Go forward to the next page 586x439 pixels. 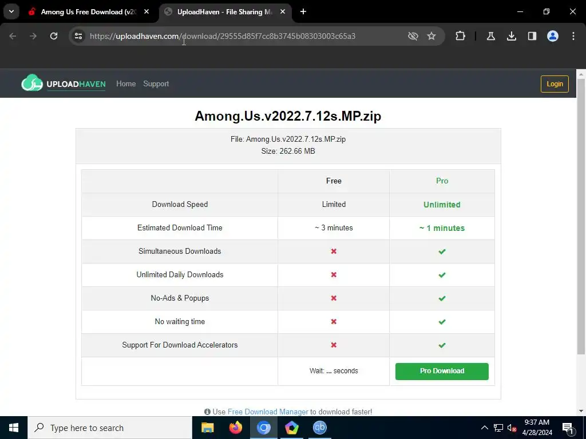point(33,36)
